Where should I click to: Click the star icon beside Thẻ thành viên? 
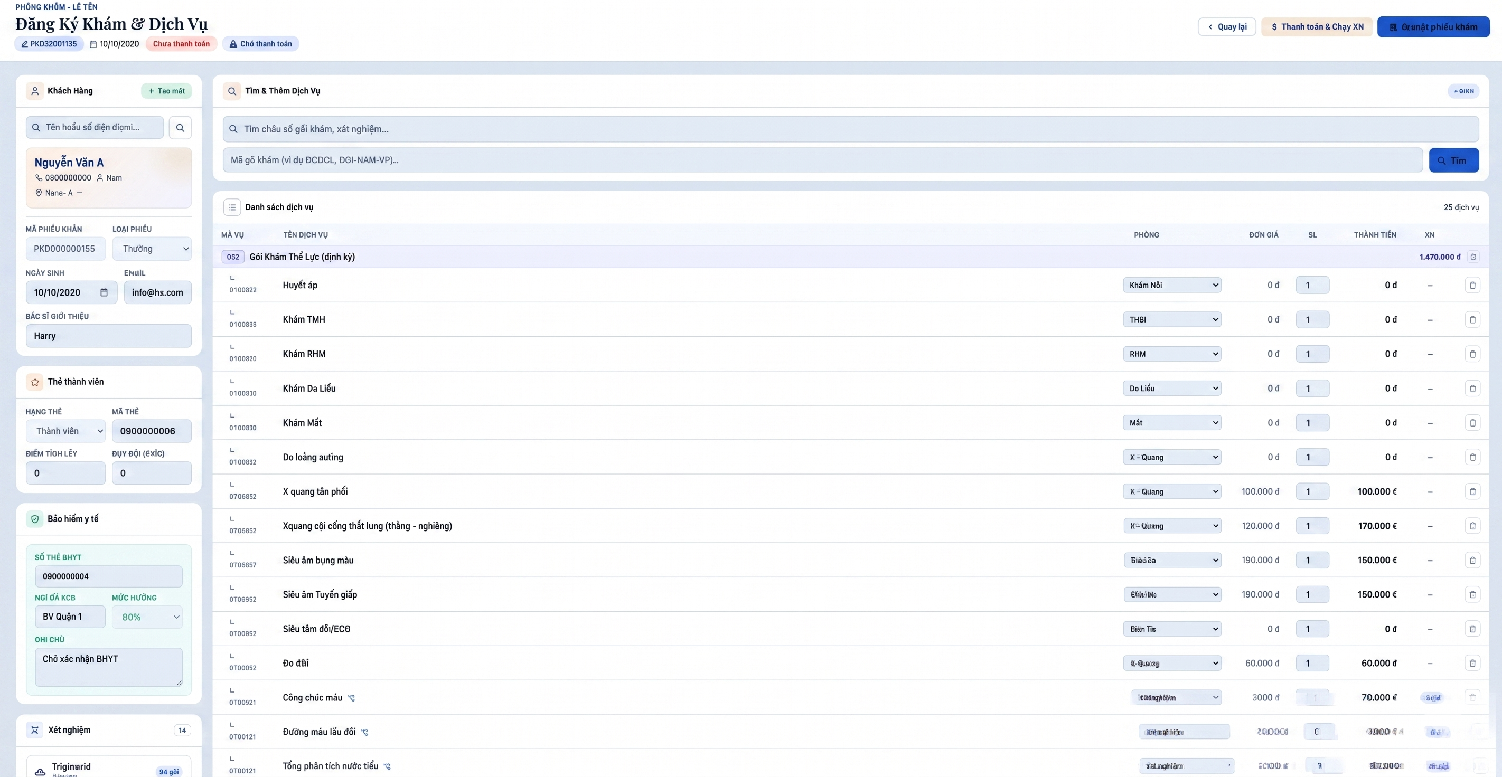click(35, 382)
